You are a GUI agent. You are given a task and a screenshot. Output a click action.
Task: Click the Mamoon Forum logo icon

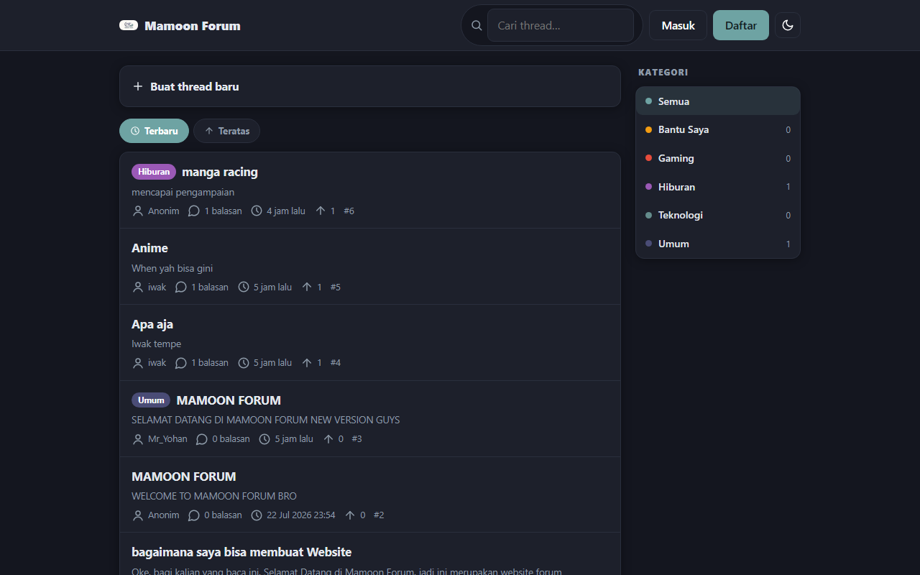point(129,25)
